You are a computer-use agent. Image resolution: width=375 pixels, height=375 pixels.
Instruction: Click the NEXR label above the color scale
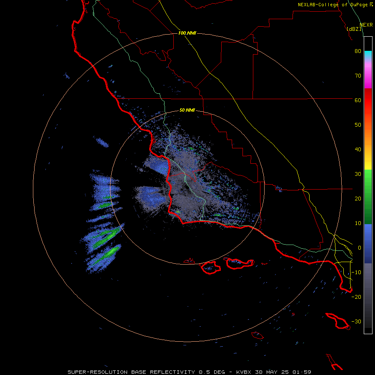(366, 25)
